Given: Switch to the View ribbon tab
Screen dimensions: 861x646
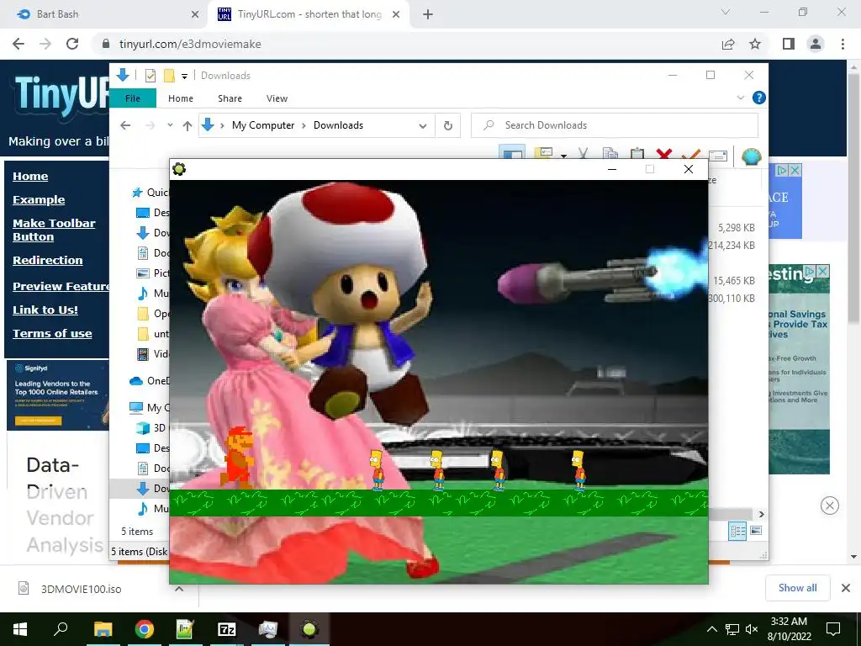Looking at the screenshot, I should coord(277,98).
